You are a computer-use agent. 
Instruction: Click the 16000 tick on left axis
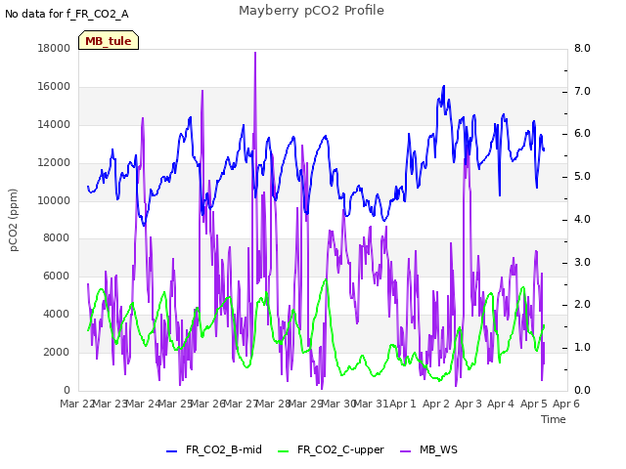pos(54,87)
